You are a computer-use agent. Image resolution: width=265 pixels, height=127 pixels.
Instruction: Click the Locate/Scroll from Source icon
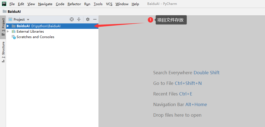pyautogui.click(x=72, y=19)
